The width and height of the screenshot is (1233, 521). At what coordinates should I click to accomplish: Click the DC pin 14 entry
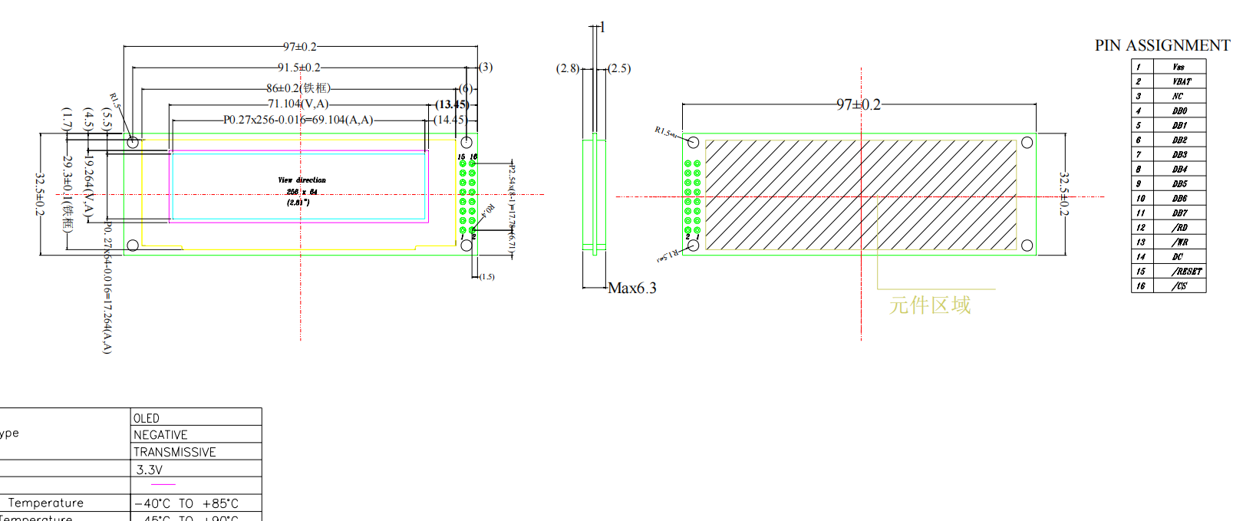[x=1178, y=257]
